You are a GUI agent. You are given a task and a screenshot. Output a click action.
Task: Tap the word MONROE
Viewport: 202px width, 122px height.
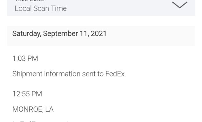(x=27, y=109)
